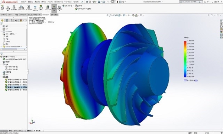Select the fourth amplitude mode shape result
223x134 pixels.
[x=16, y=87]
